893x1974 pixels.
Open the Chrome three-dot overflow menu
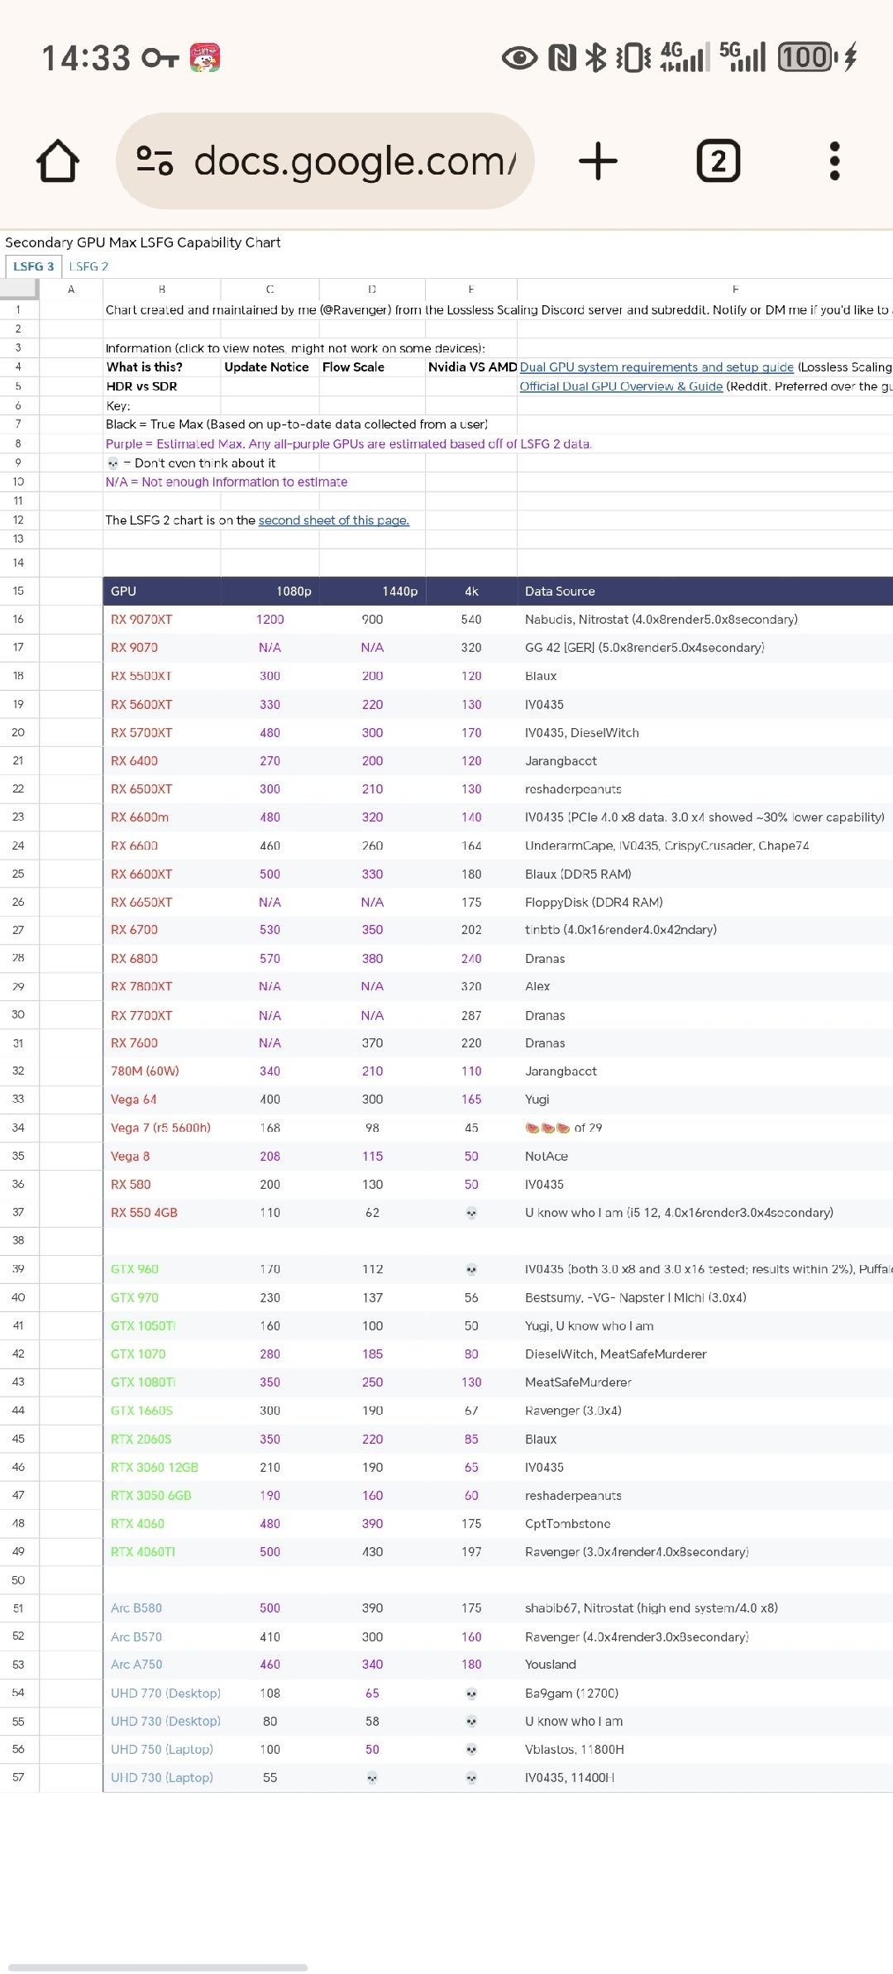tap(834, 161)
